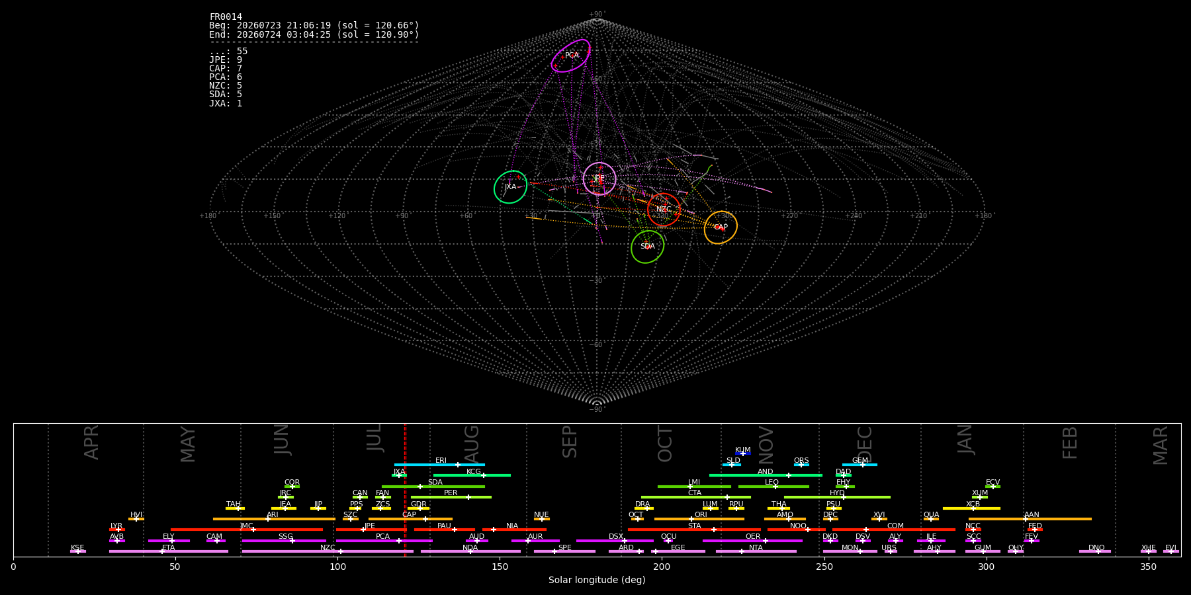Click the CAP orange radiant circle
The height and width of the screenshot is (595, 1191).
tap(721, 227)
